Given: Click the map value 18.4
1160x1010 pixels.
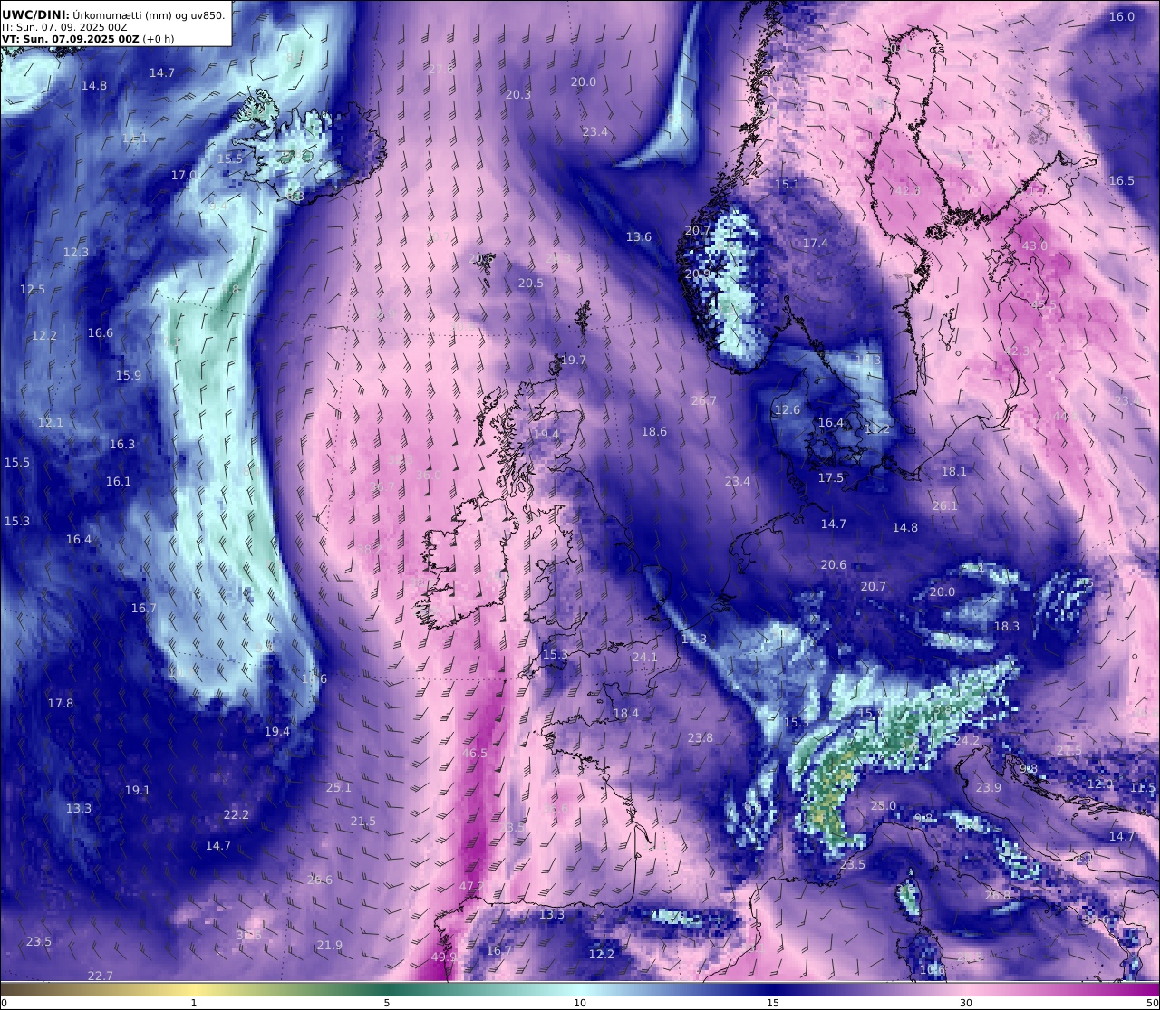Looking at the screenshot, I should pyautogui.click(x=626, y=713).
